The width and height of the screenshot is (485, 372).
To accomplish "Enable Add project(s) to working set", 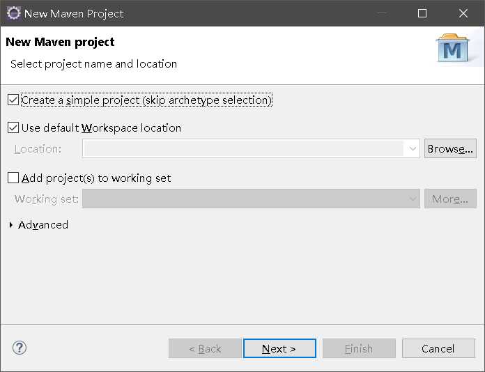I will [x=13, y=178].
